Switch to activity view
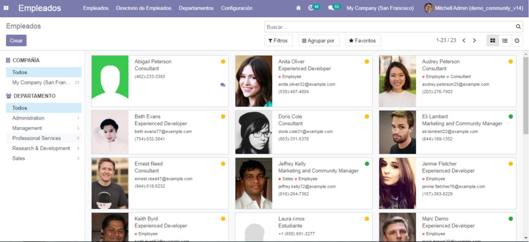 tap(517, 41)
